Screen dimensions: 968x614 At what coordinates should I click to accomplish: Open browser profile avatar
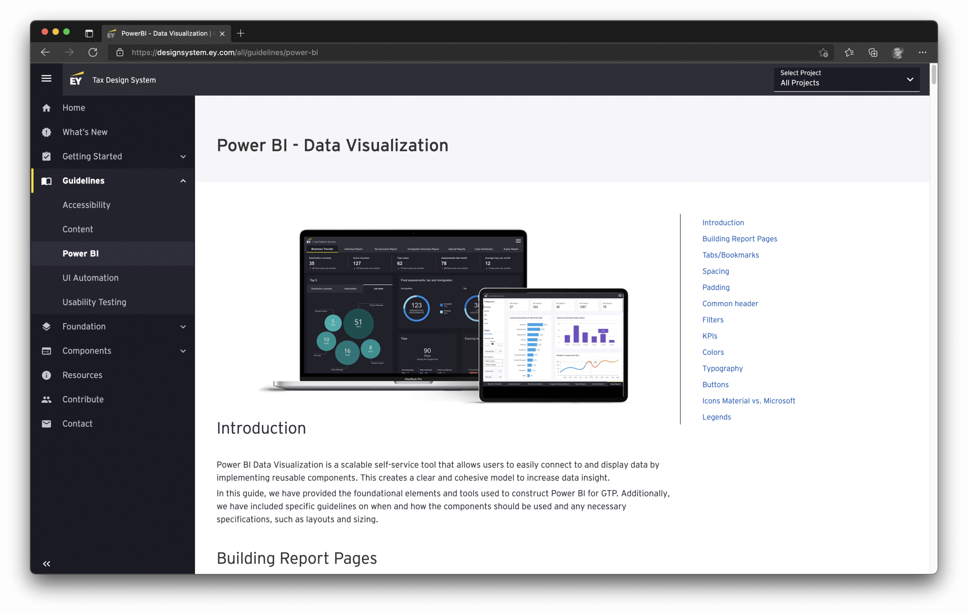pos(897,52)
